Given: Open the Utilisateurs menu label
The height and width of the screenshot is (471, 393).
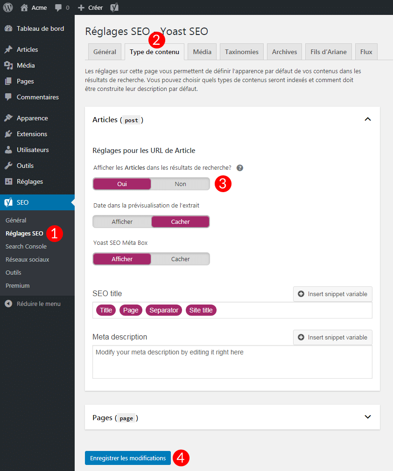Looking at the screenshot, I should (33, 150).
